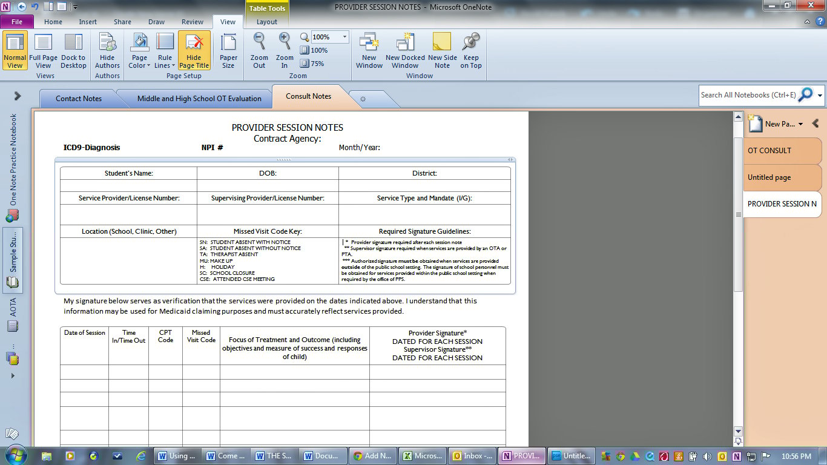The height and width of the screenshot is (465, 827).
Task: Open Rule Lines dropdown
Action: (x=165, y=51)
